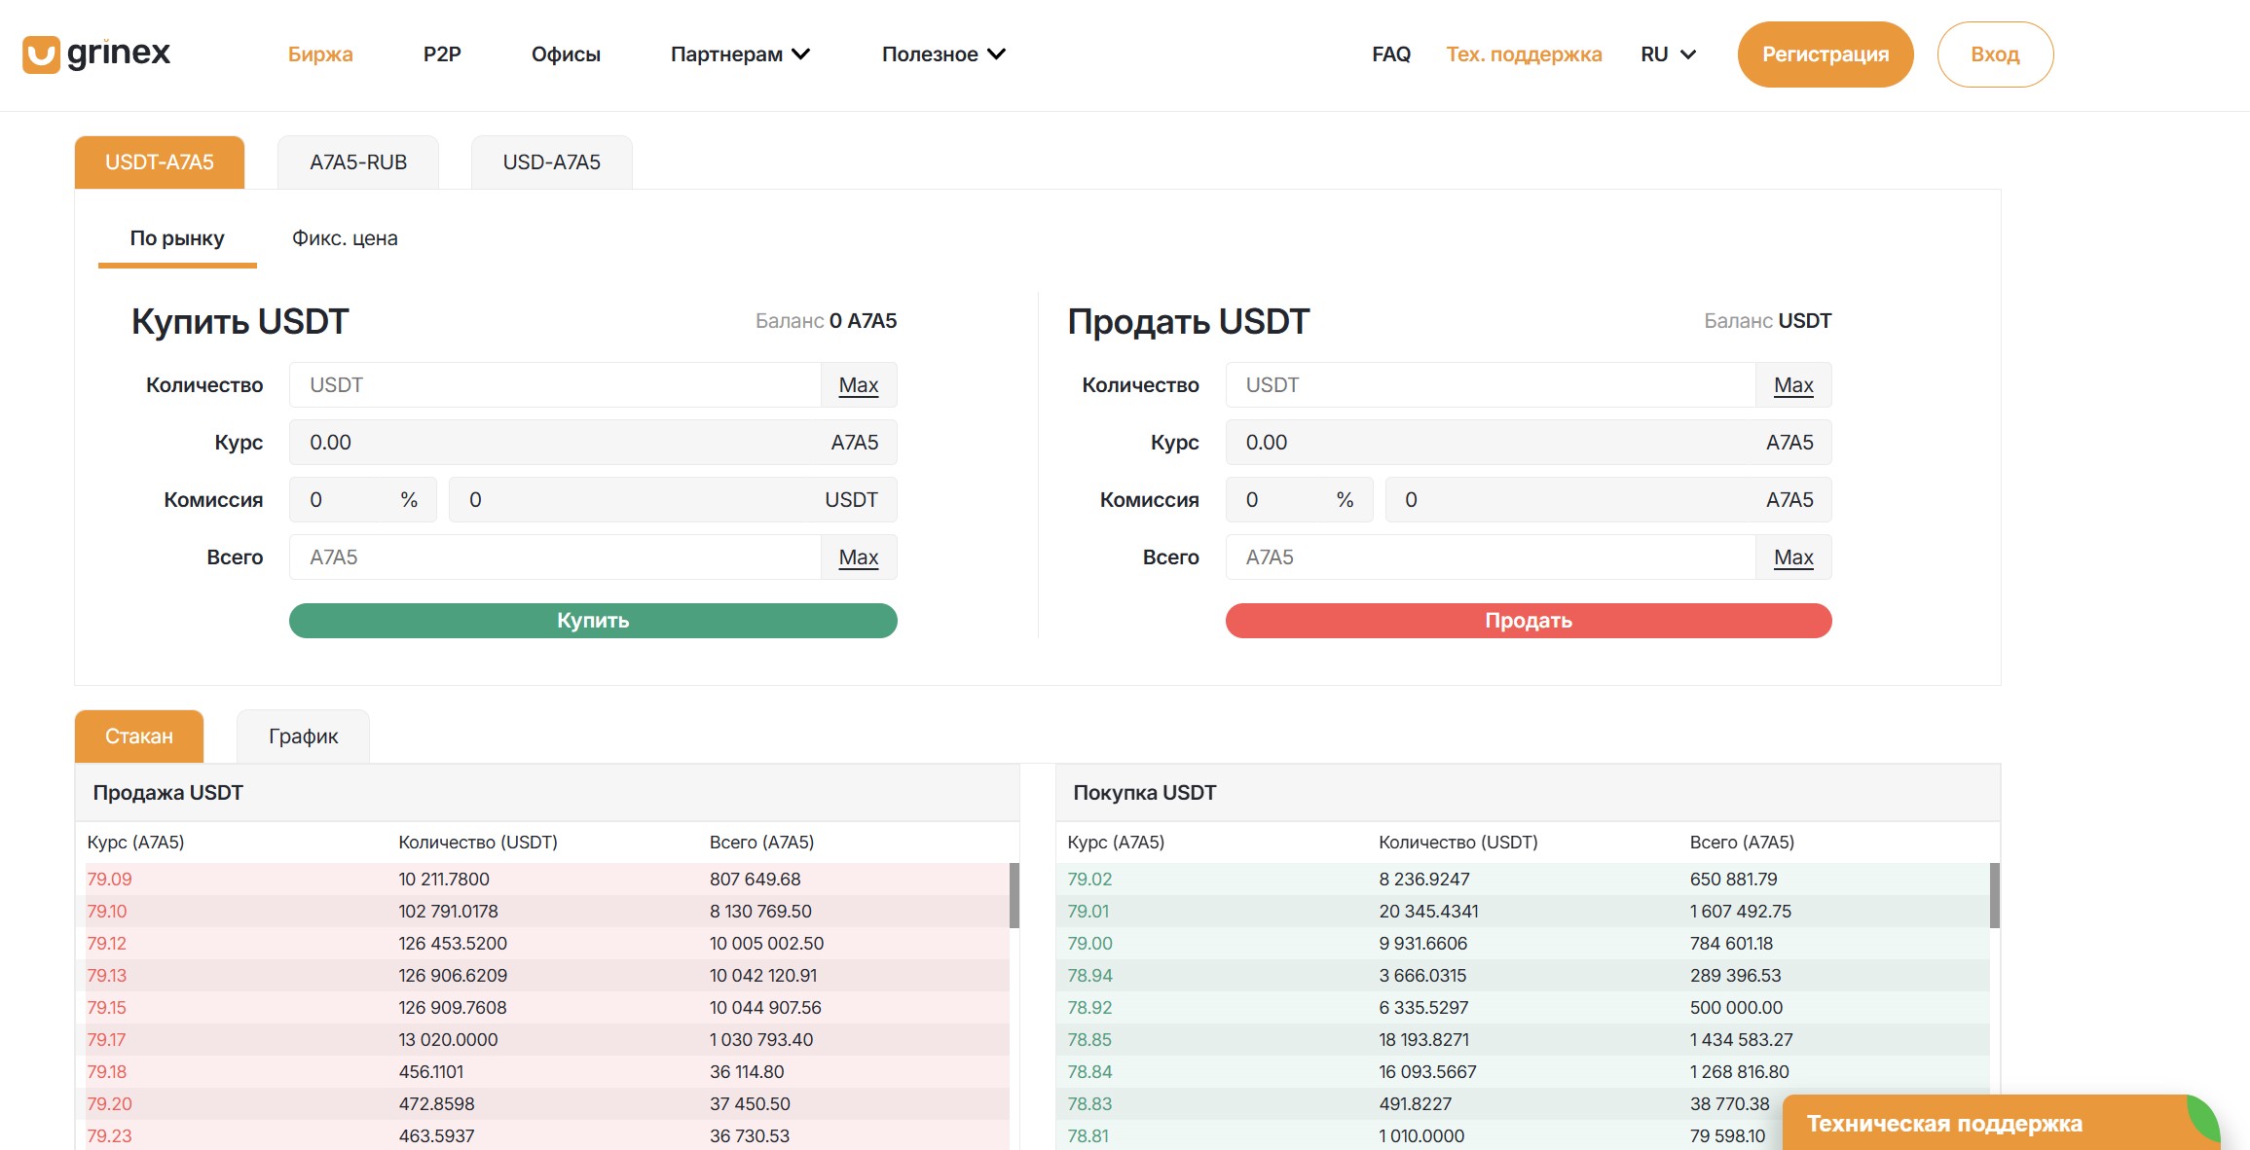Click Max beside sell Всего field
Screen dimensions: 2250x1150
coord(1792,557)
